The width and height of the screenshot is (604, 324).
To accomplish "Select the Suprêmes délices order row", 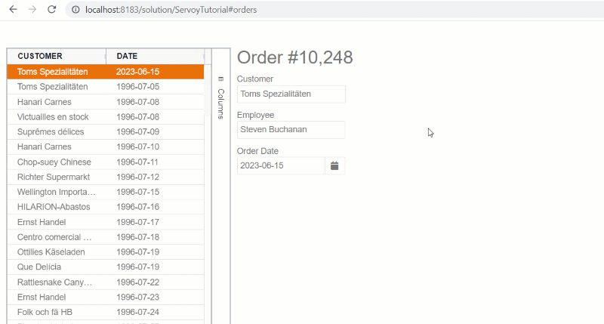I will click(105, 131).
